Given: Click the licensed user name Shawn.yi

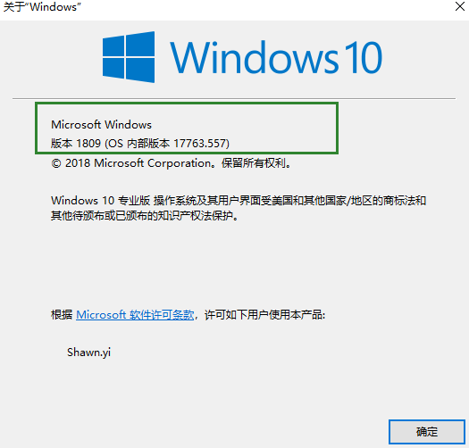Looking at the screenshot, I should click(x=88, y=353).
